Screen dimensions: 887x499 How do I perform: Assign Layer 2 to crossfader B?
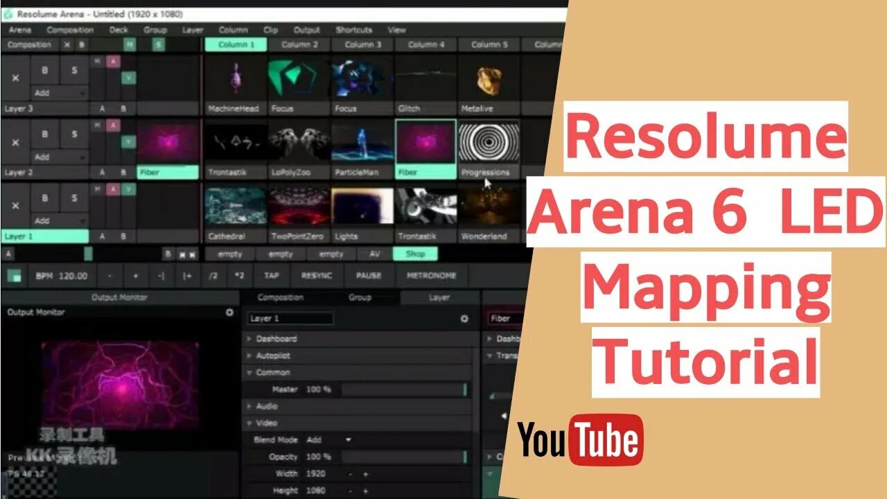point(124,173)
